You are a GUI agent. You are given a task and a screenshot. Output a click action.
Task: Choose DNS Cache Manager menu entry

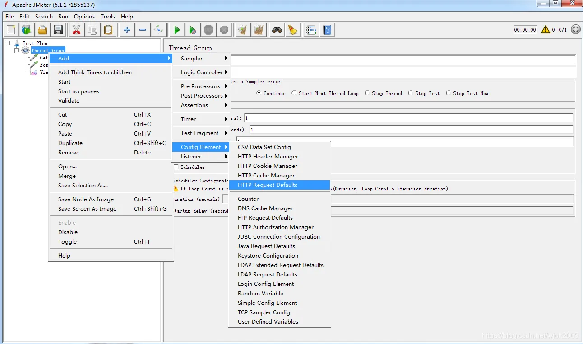pos(280,208)
